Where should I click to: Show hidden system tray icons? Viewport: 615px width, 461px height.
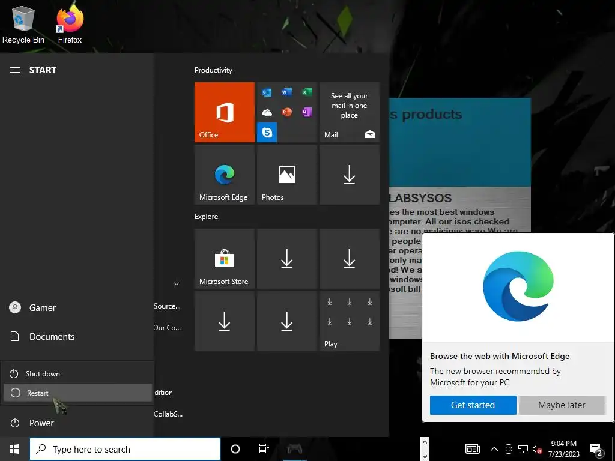click(x=494, y=449)
